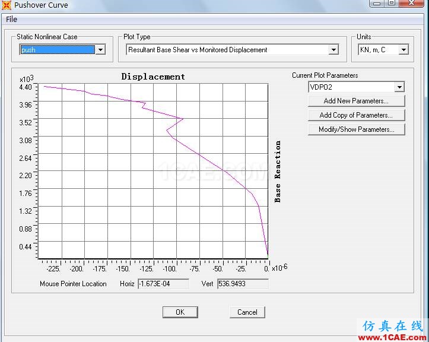Click the 2.20 y-axis tick label
The image size is (429, 342).
point(26,175)
